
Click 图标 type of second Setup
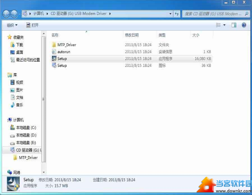(162, 66)
